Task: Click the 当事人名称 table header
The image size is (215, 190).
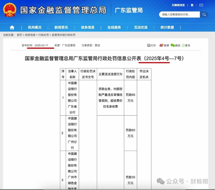Action: click(x=72, y=74)
